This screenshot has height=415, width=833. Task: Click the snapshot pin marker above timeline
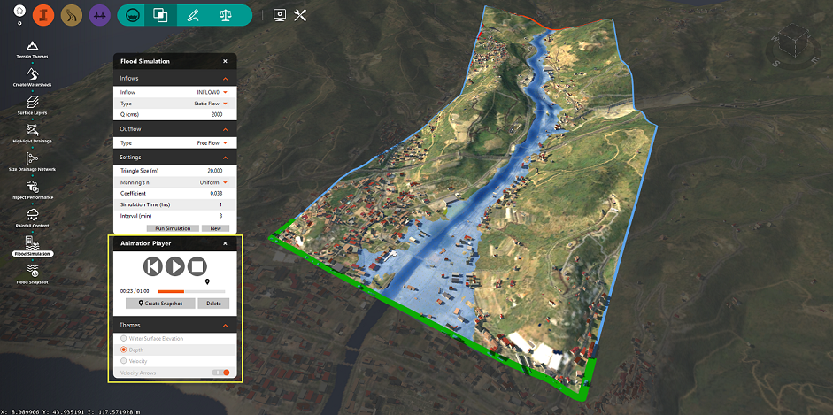coord(207,281)
